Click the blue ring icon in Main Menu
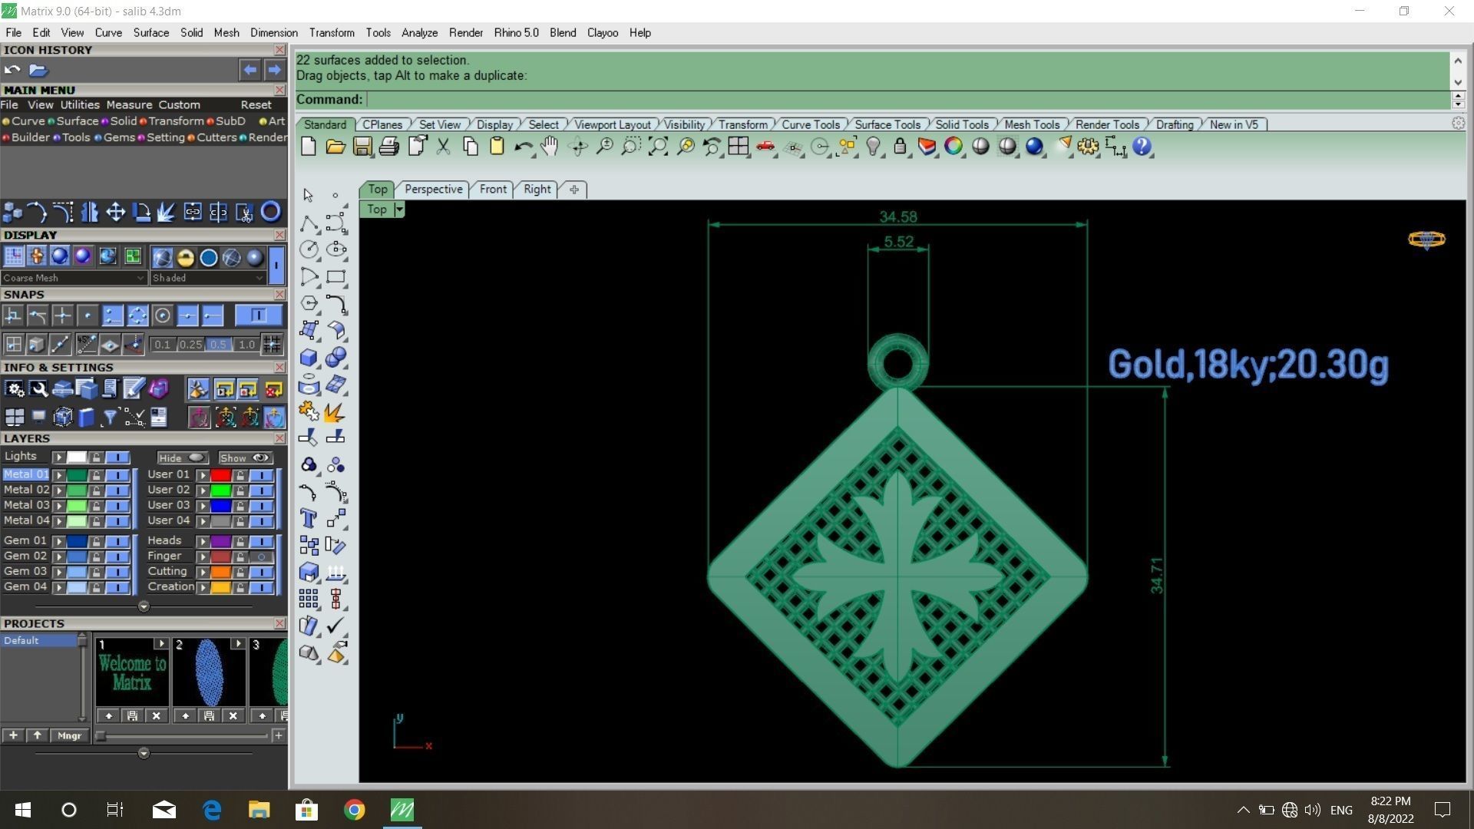This screenshot has width=1474, height=829. [271, 212]
